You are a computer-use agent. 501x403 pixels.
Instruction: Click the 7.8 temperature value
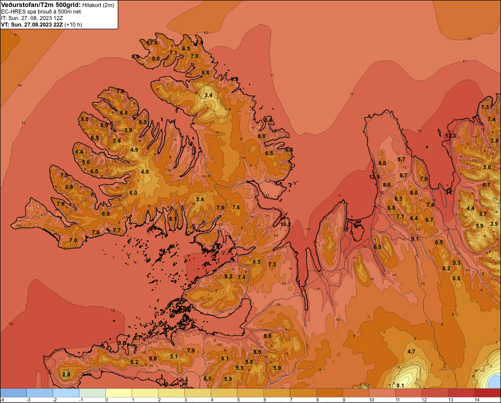pos(120,91)
